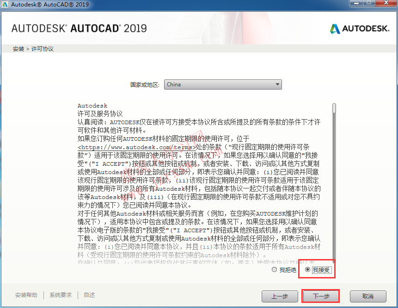
Task: Click the 安装 breadcrumb item
Action: [x=18, y=49]
